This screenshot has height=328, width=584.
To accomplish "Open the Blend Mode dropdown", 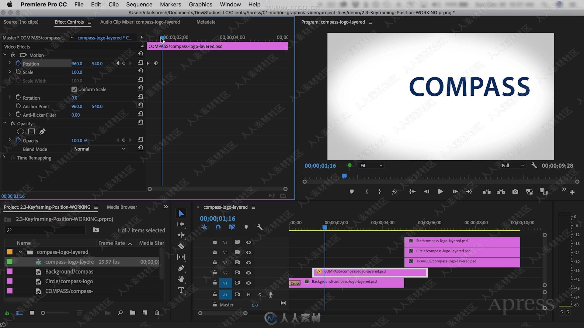I will point(100,149).
